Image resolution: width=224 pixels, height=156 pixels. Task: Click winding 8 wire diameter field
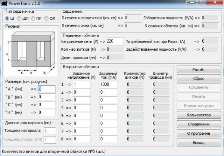point(161,139)
